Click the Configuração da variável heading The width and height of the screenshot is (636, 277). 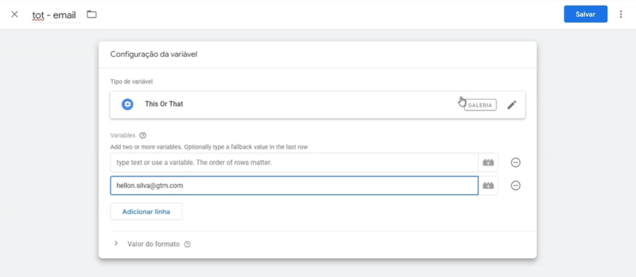(x=153, y=54)
